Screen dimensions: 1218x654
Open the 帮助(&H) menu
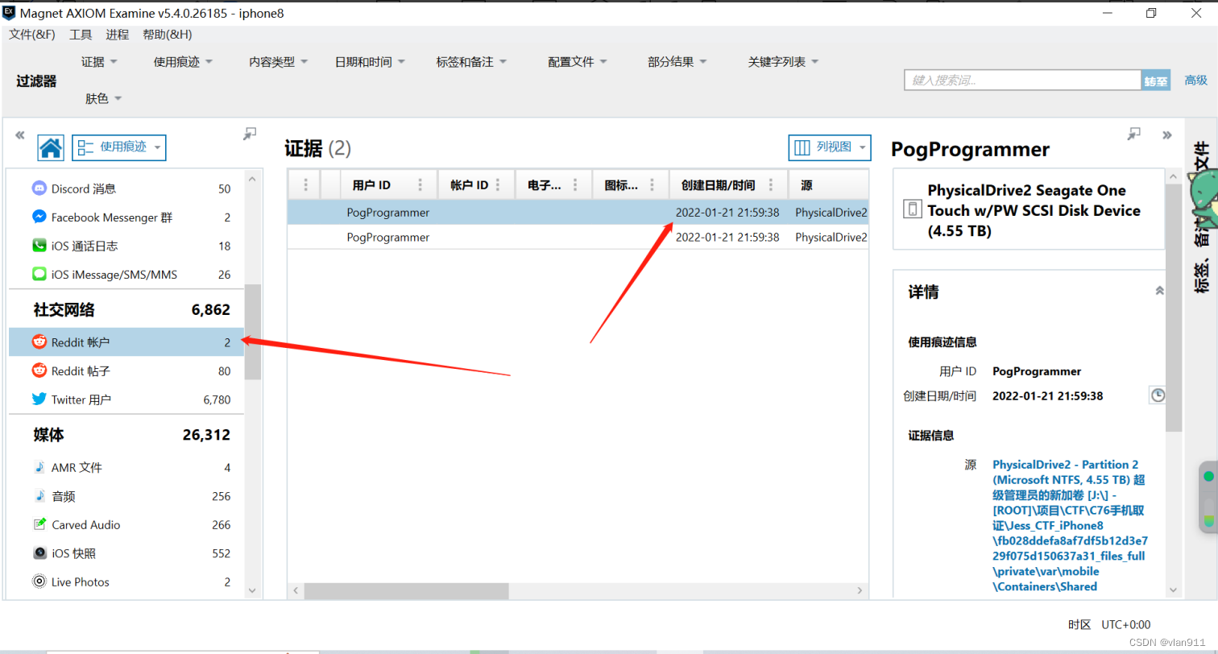point(168,35)
